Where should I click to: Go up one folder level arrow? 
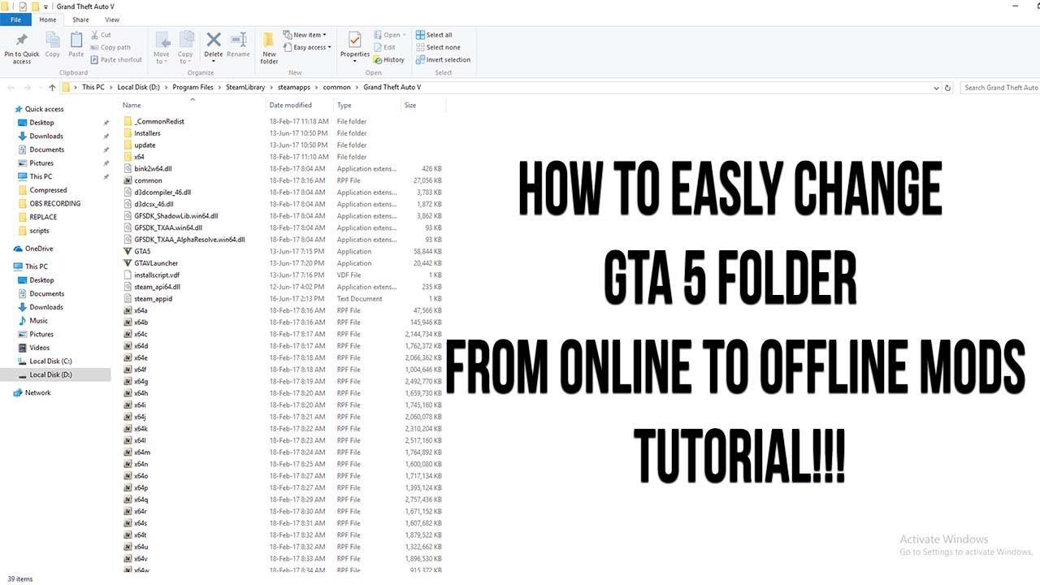tap(52, 88)
